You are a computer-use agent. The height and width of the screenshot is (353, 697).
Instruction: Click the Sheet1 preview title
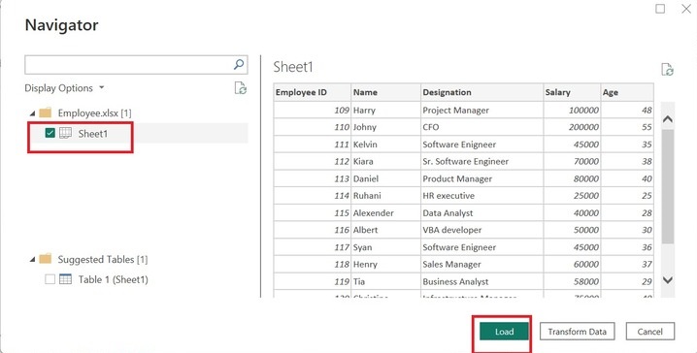(x=293, y=67)
